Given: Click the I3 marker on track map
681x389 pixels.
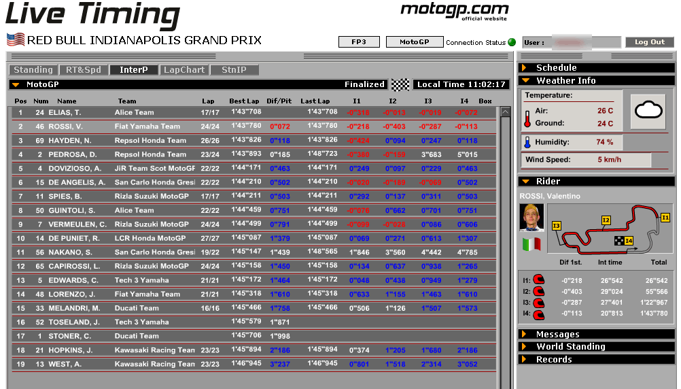Looking at the screenshot, I should [557, 226].
